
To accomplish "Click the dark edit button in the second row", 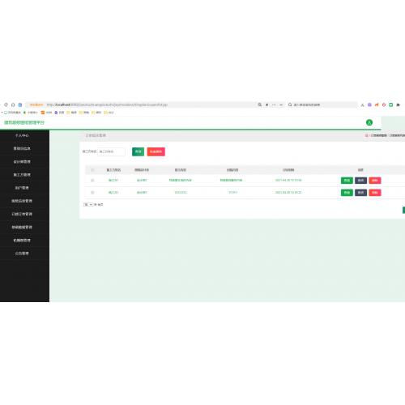I will click(x=360, y=193).
